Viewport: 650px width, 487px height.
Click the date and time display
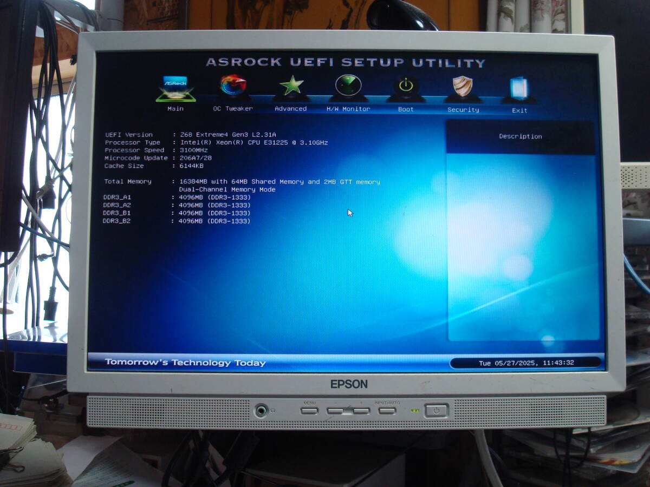click(x=526, y=363)
